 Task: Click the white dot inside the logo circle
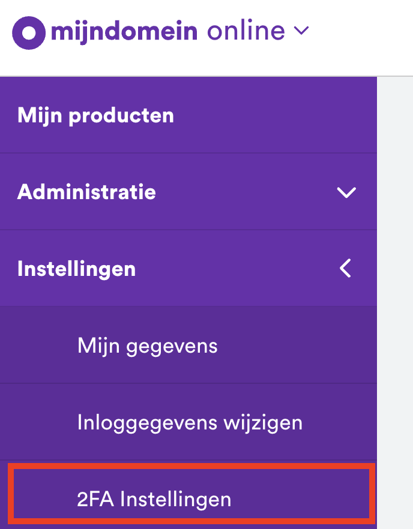29,32
